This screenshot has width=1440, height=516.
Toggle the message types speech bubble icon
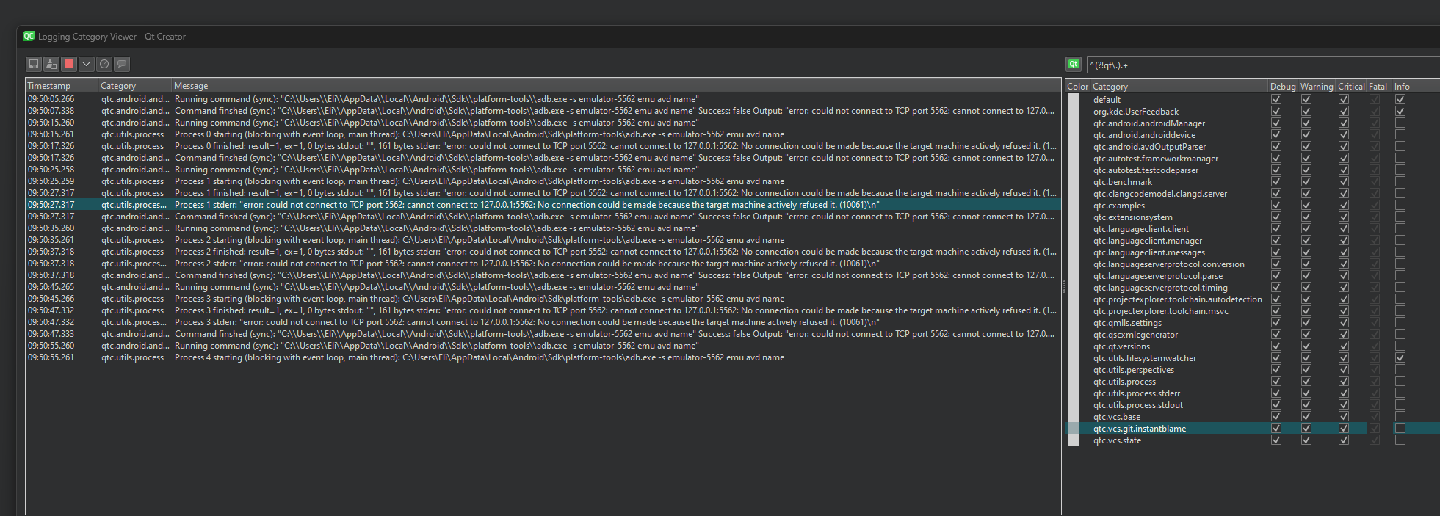tap(122, 65)
